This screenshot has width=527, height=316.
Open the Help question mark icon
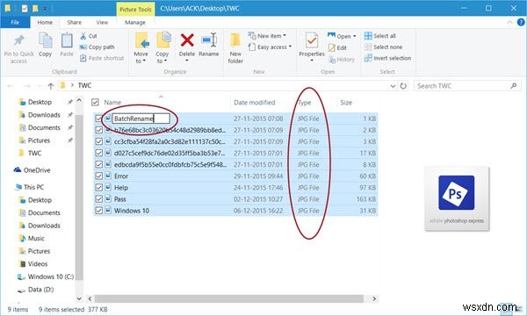coord(521,23)
